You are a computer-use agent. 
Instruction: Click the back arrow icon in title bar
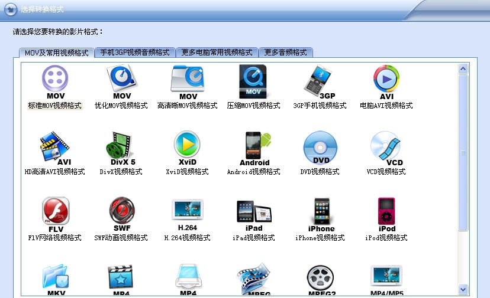(11, 9)
